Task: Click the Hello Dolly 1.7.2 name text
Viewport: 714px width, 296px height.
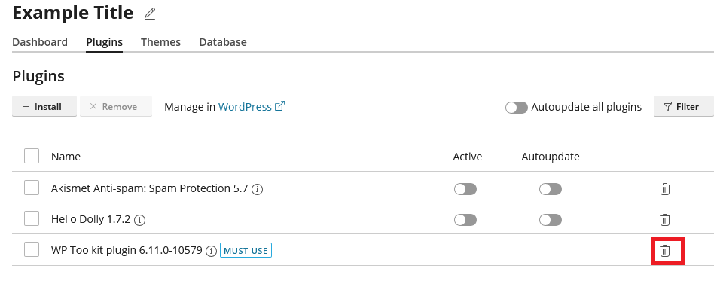Action: [x=90, y=219]
